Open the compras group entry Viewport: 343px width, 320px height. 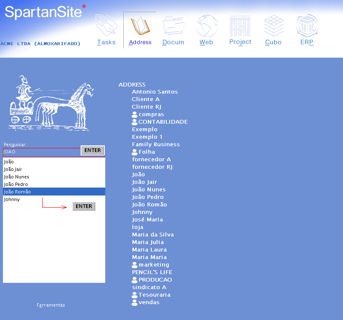151,114
